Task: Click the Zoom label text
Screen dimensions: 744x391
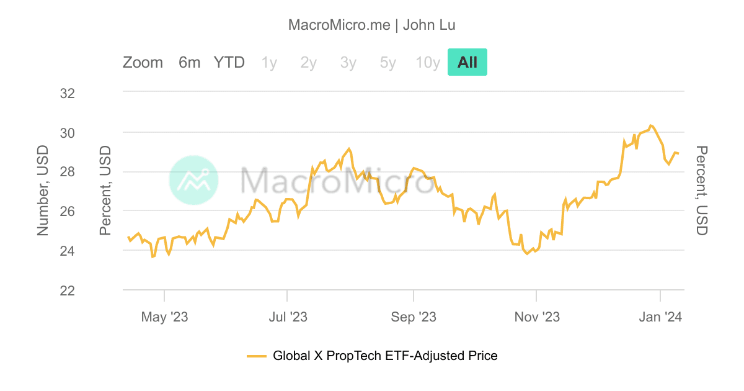Action: point(143,62)
